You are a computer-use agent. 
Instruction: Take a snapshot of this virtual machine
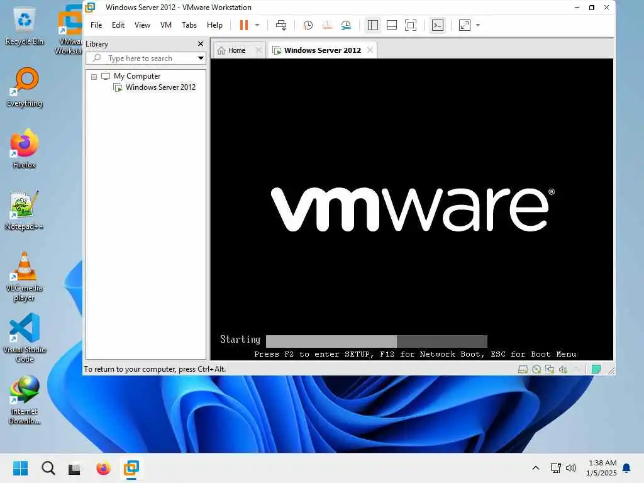(x=308, y=25)
